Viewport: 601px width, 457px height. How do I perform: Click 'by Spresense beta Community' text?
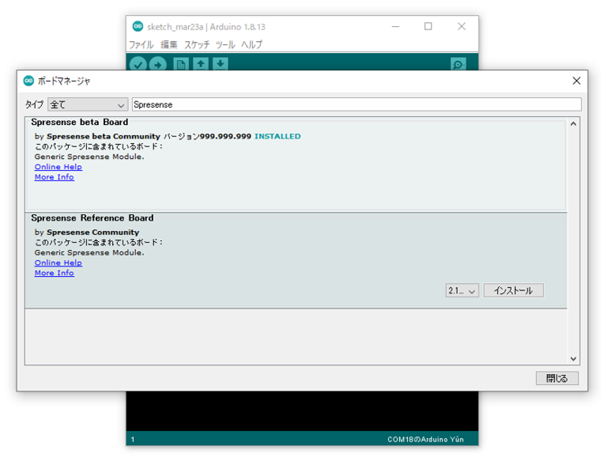coord(97,136)
